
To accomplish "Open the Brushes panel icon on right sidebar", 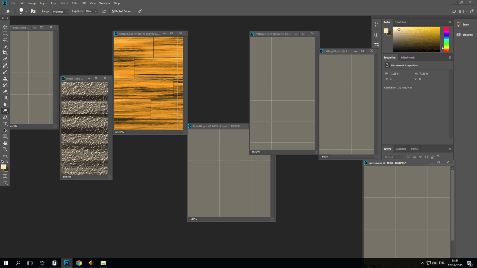I will click(376, 24).
